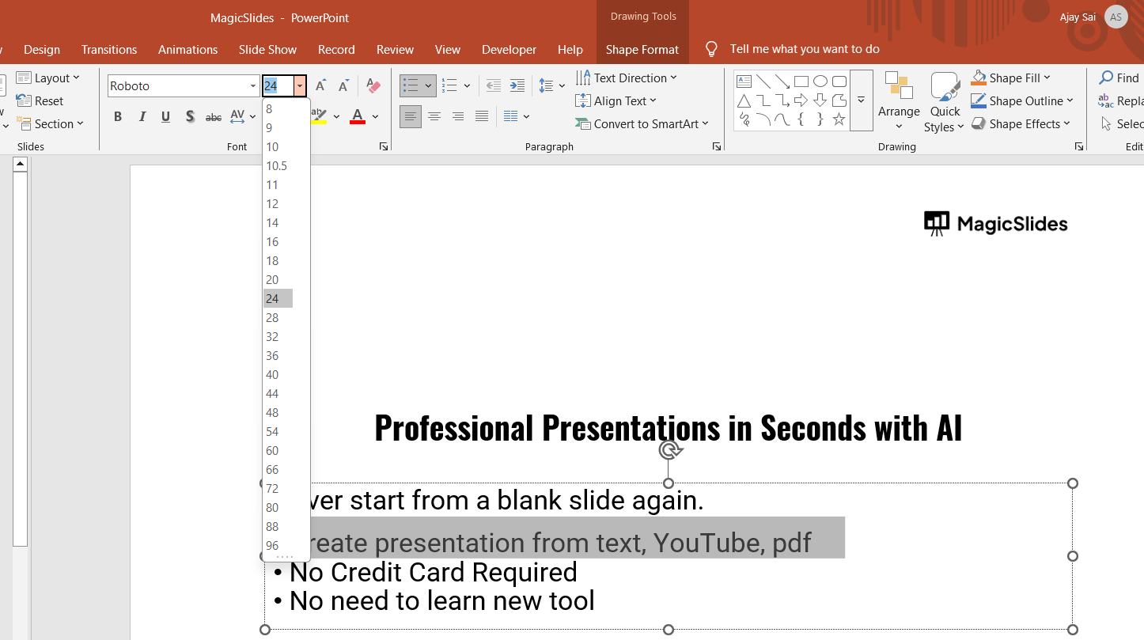Click the Tell me what you want search box
The image size is (1144, 640).
805,49
